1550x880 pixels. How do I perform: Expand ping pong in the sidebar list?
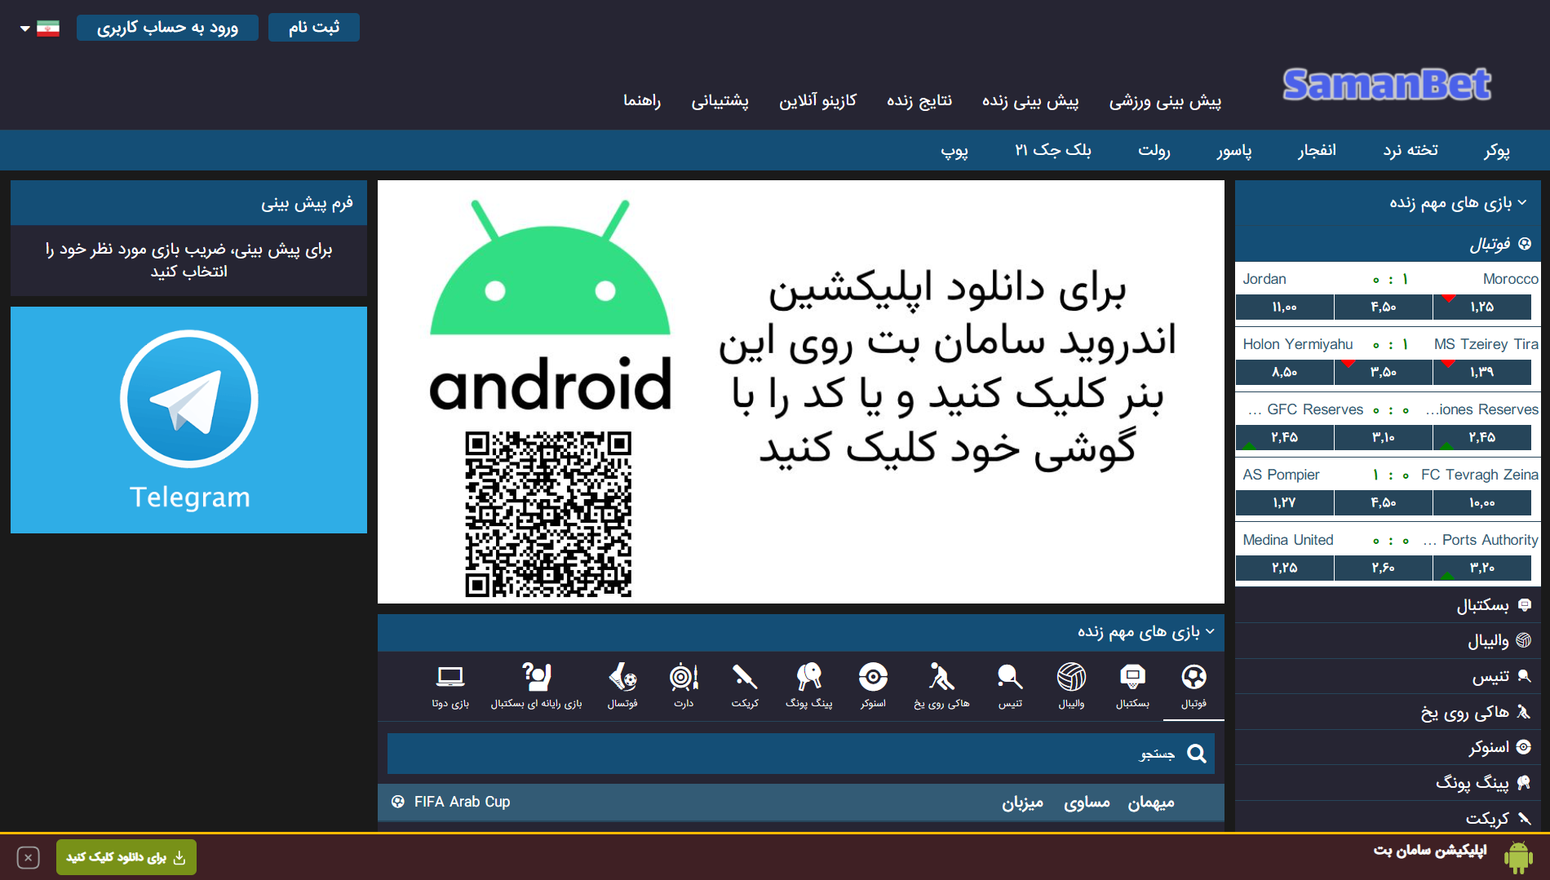[x=1388, y=783]
